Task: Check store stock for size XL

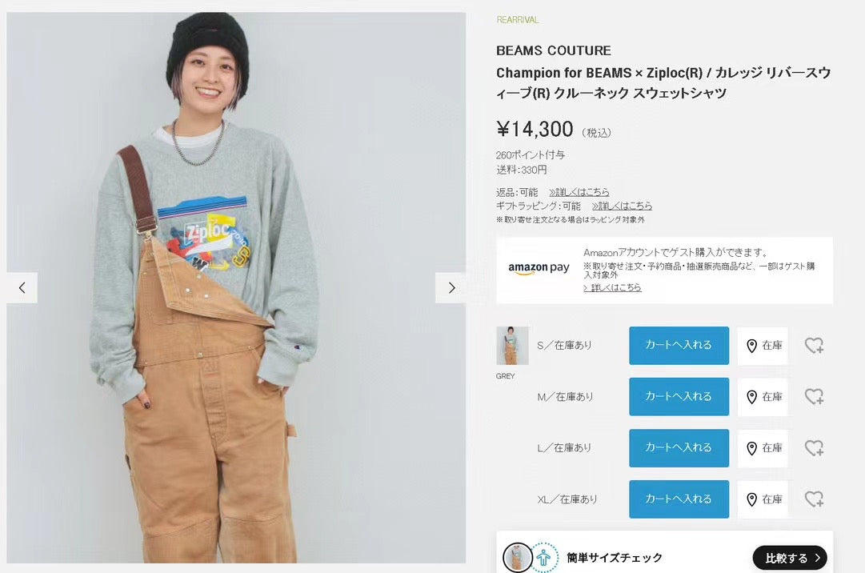Action: click(x=763, y=499)
